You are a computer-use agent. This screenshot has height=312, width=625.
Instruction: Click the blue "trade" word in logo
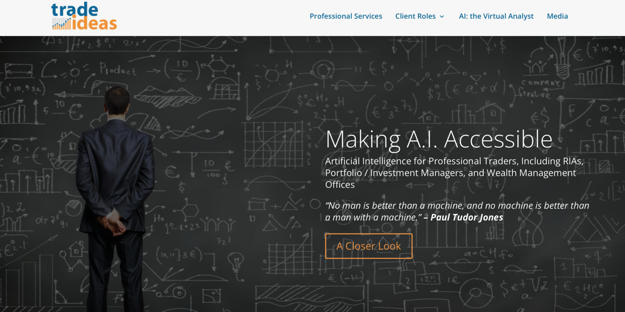(75, 10)
